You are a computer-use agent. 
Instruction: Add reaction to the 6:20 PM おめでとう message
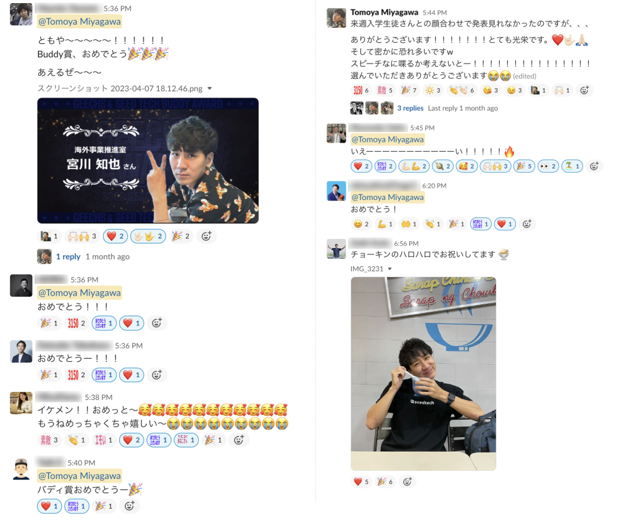click(x=527, y=224)
